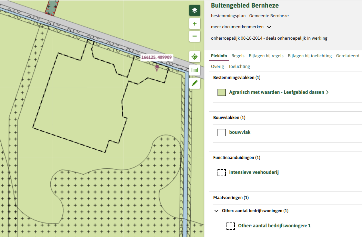
Task: Locate my position with the target icon
Action: [195, 57]
